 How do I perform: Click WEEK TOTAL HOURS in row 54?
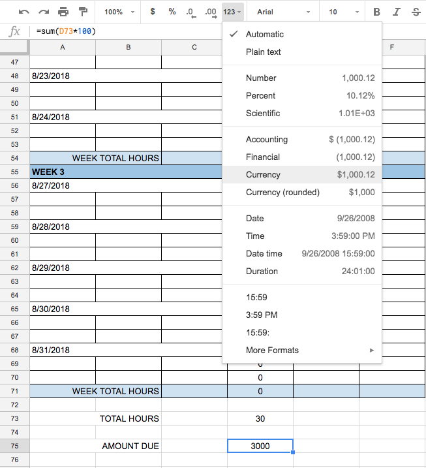pyautogui.click(x=95, y=158)
